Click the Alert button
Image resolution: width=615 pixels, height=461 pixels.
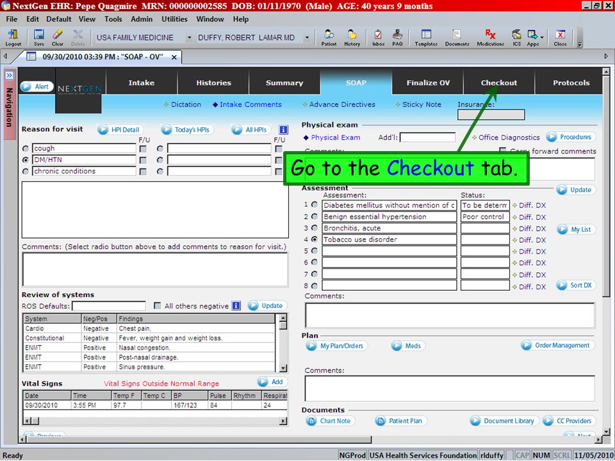pyautogui.click(x=37, y=86)
